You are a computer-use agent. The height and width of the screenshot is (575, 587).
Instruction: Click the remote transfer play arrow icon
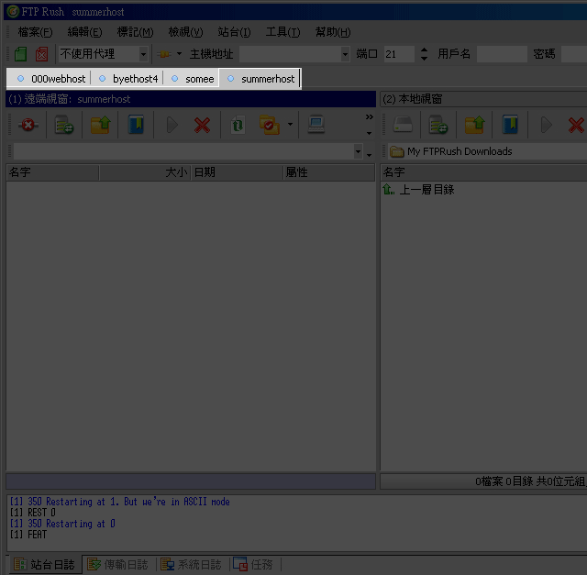[172, 125]
